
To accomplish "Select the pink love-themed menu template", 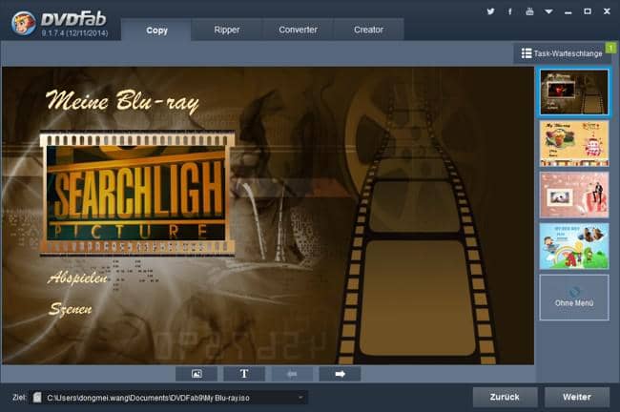I will [573, 195].
